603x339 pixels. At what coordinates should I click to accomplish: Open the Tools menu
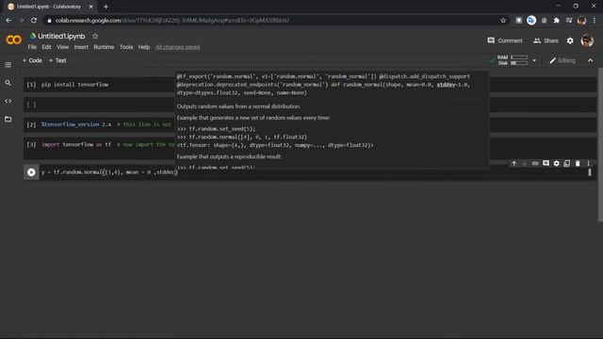pyautogui.click(x=126, y=47)
